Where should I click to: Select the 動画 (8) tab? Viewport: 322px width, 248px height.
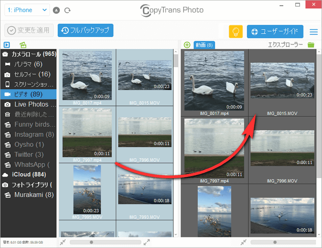tap(204, 45)
